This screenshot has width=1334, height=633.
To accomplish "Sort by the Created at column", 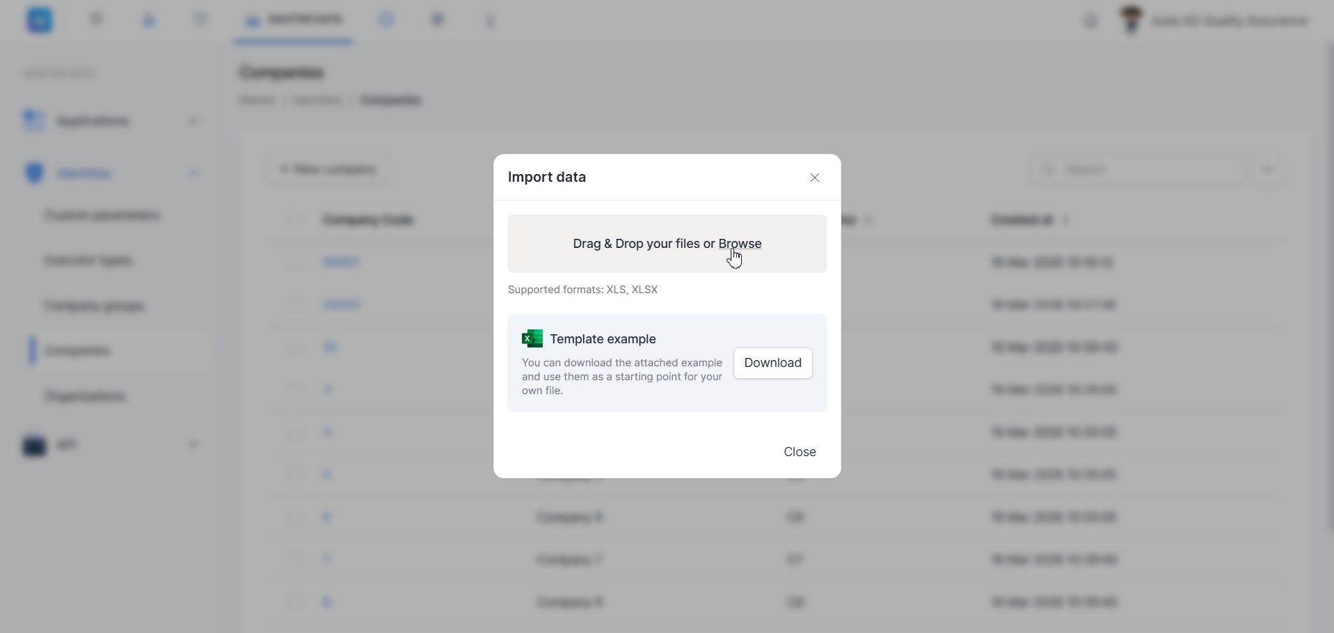I will pyautogui.click(x=1029, y=220).
